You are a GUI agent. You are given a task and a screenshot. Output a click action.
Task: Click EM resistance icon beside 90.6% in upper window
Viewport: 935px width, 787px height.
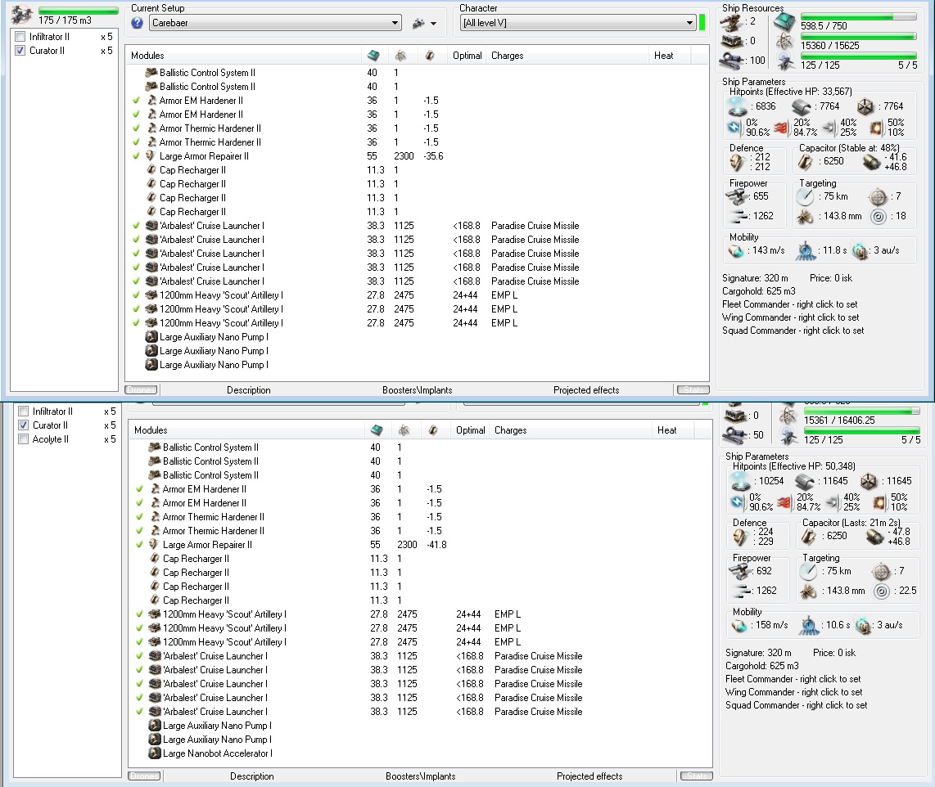[735, 127]
